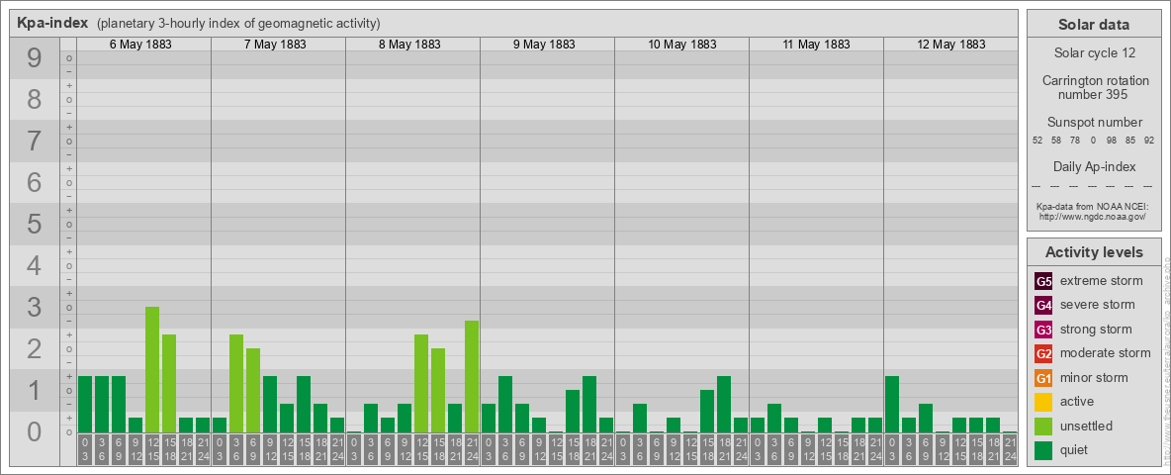
Task: Click the sunspot value 98
Action: (1112, 141)
